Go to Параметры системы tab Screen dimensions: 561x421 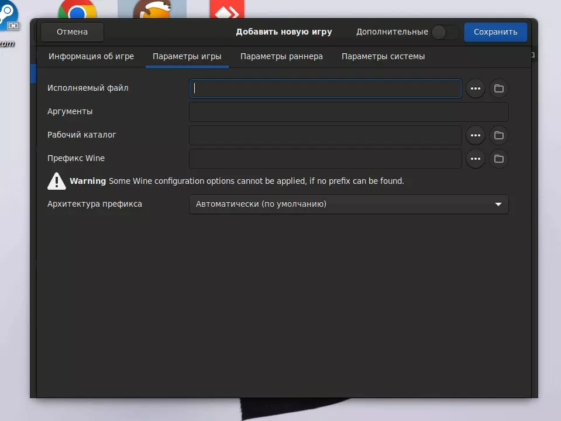pos(383,57)
